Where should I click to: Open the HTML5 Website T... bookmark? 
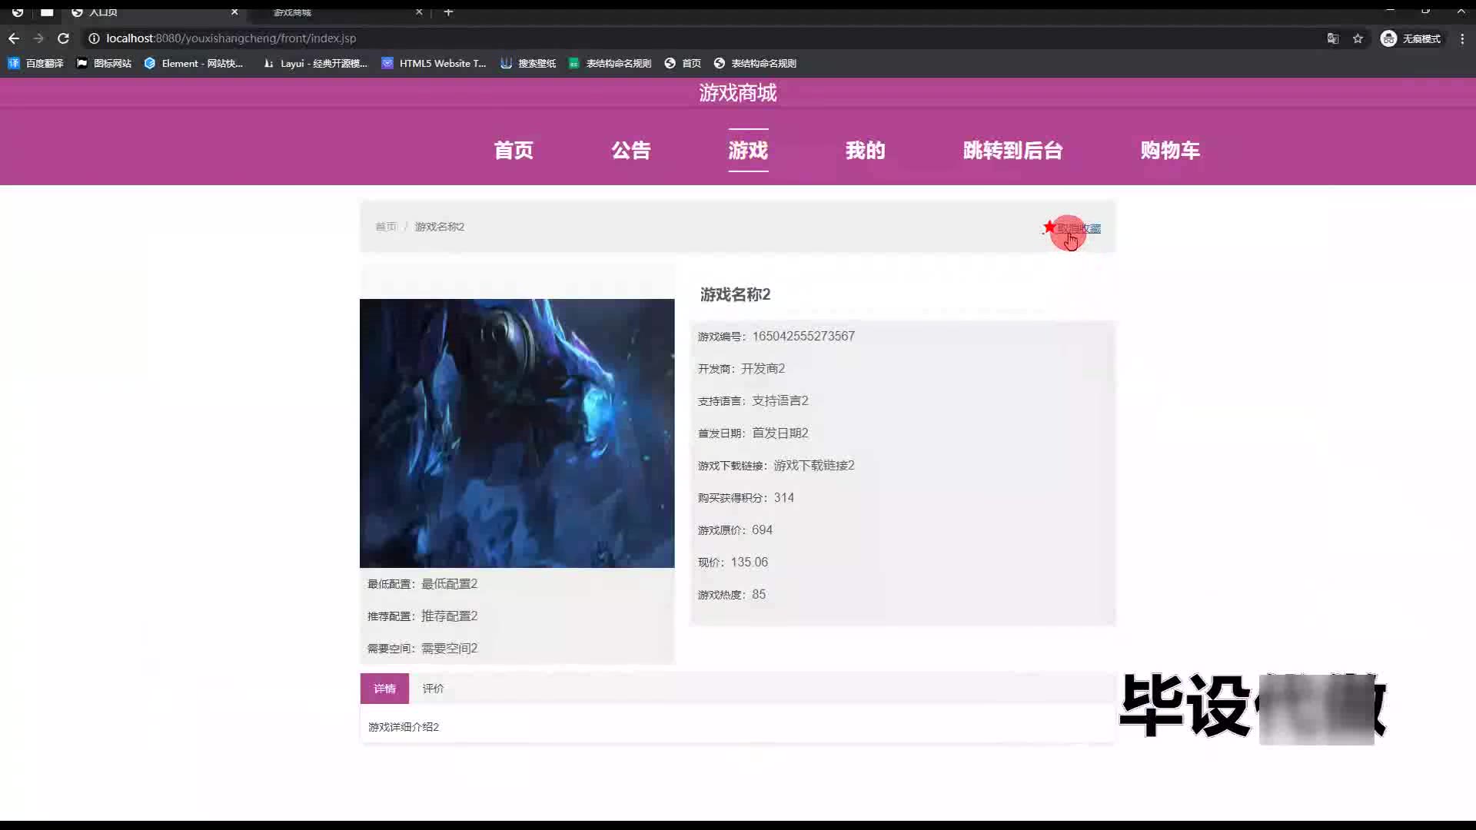(x=434, y=63)
